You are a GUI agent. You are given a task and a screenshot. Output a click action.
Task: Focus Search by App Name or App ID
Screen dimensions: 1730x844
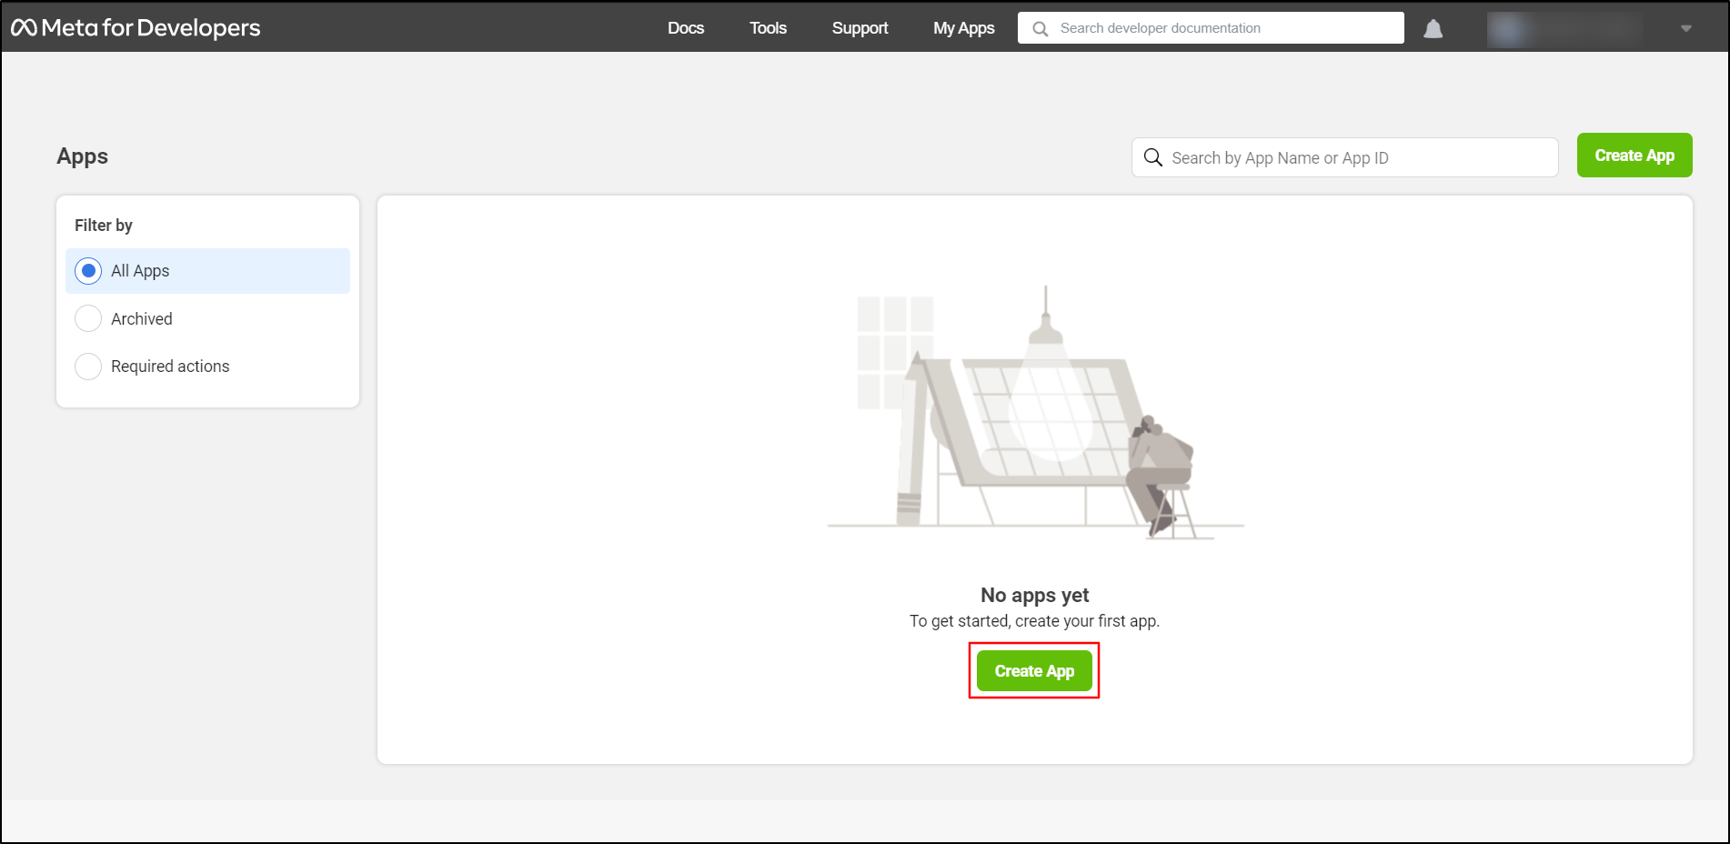[1344, 157]
